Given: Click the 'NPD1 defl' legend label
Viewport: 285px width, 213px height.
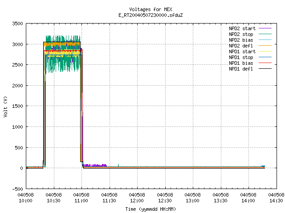Looking at the screenshot, I should tap(241, 69).
